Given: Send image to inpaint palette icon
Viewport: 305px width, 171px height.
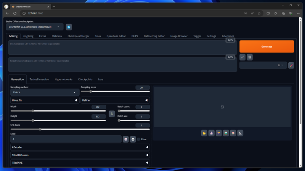Looking at the screenshot, I should 233,133.
